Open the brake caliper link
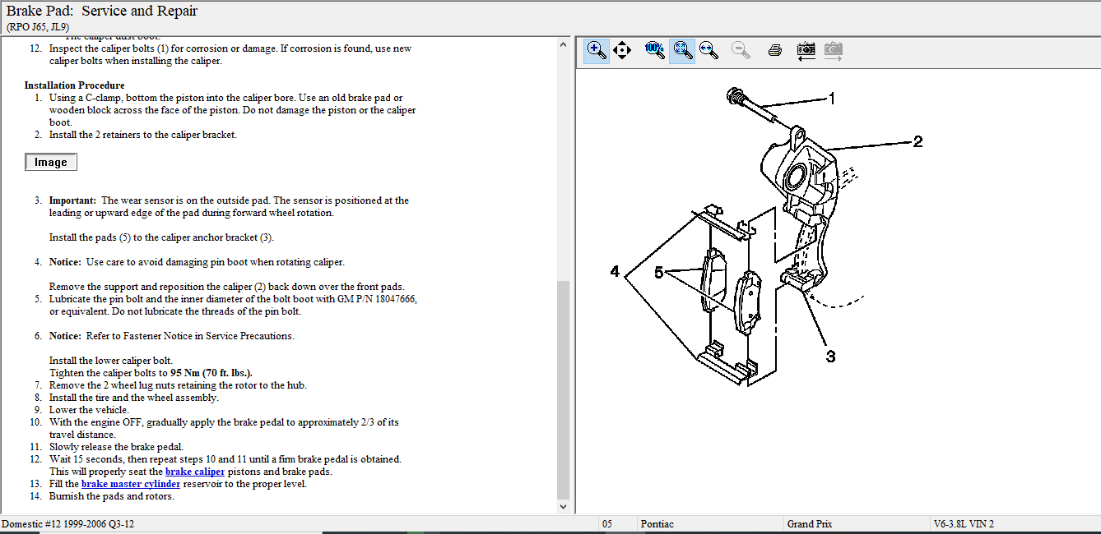 (194, 472)
